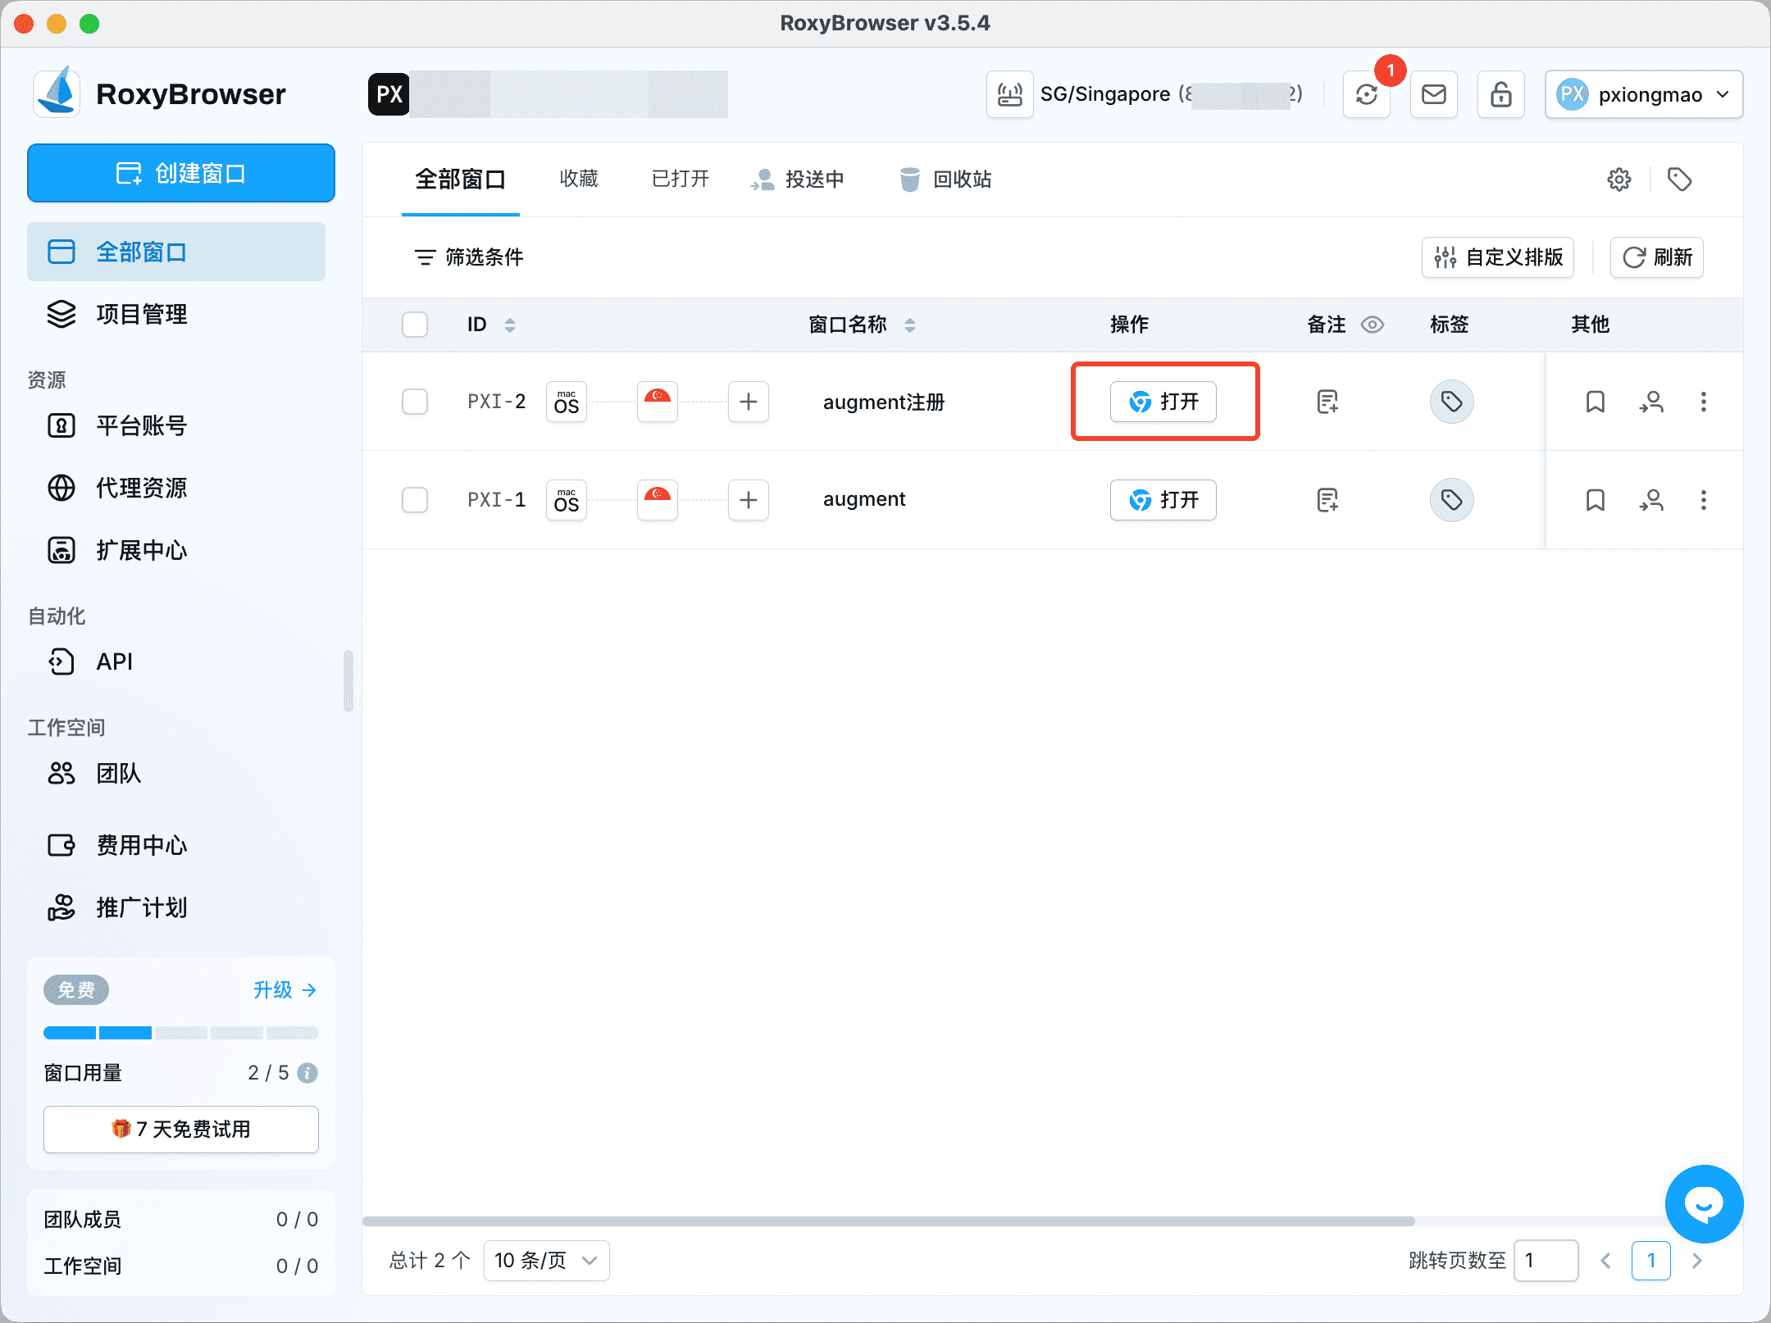Image resolution: width=1771 pixels, height=1323 pixels.
Task: Click the lock icon in the top bar
Action: (1500, 94)
